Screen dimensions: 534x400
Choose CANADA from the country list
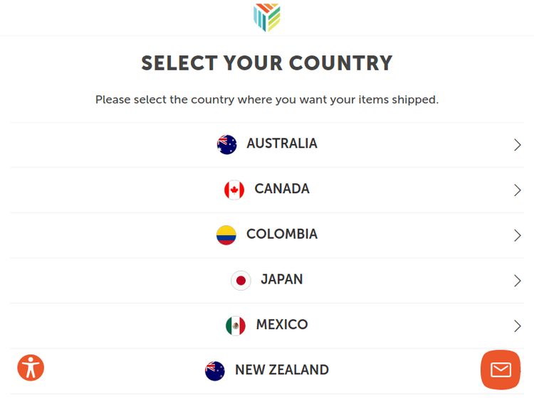click(282, 189)
